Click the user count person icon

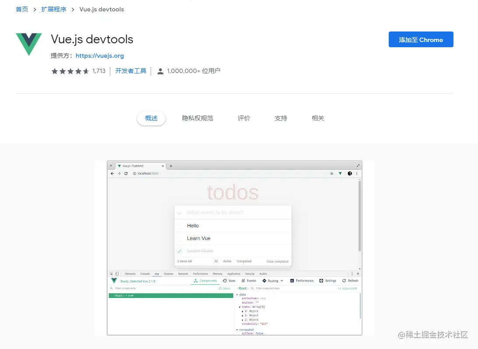(160, 71)
